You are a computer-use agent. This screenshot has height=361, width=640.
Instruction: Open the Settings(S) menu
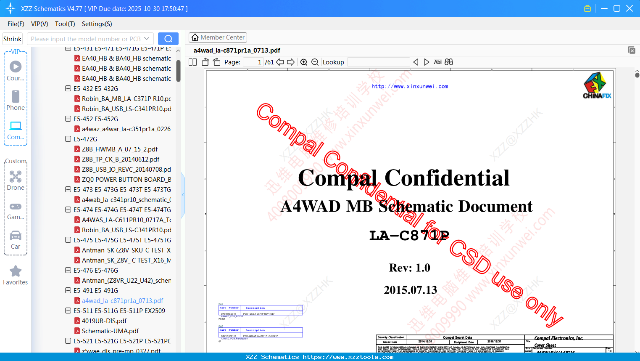pos(97,24)
